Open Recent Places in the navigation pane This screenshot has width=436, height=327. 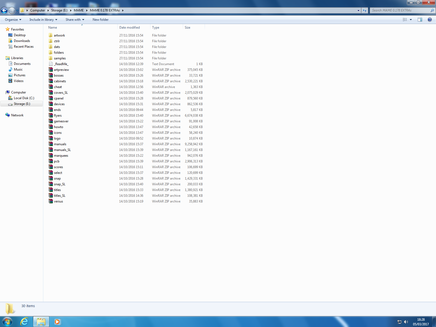[x=24, y=47]
